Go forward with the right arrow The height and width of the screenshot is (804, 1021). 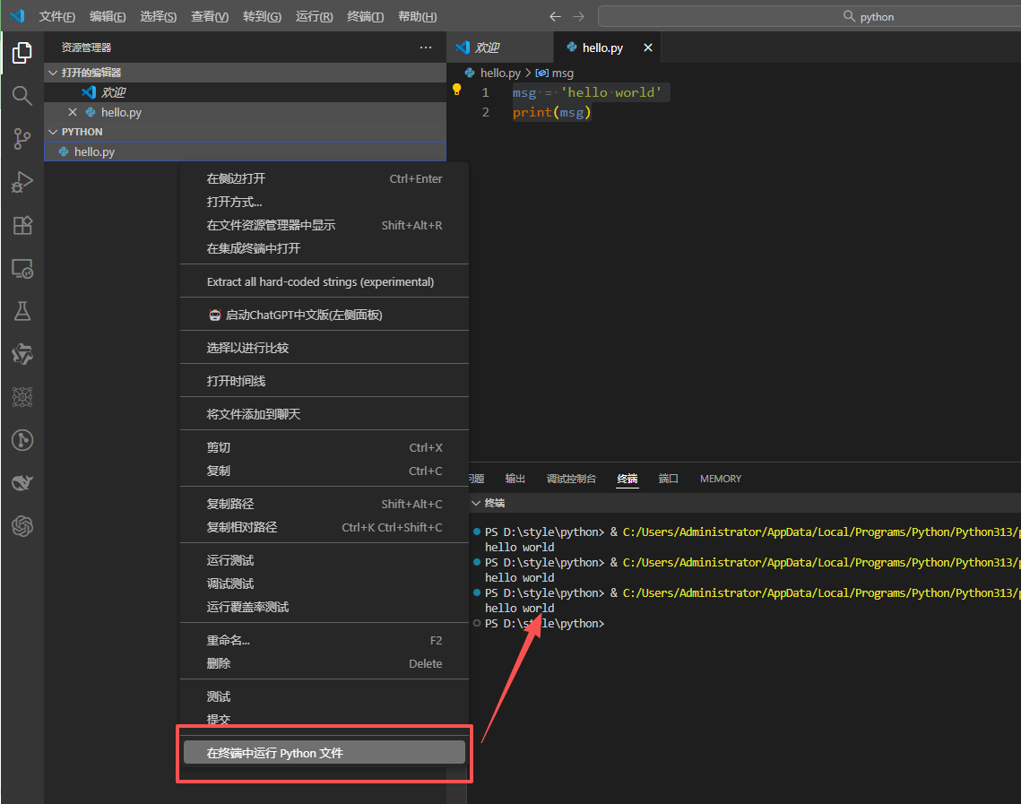tap(578, 16)
